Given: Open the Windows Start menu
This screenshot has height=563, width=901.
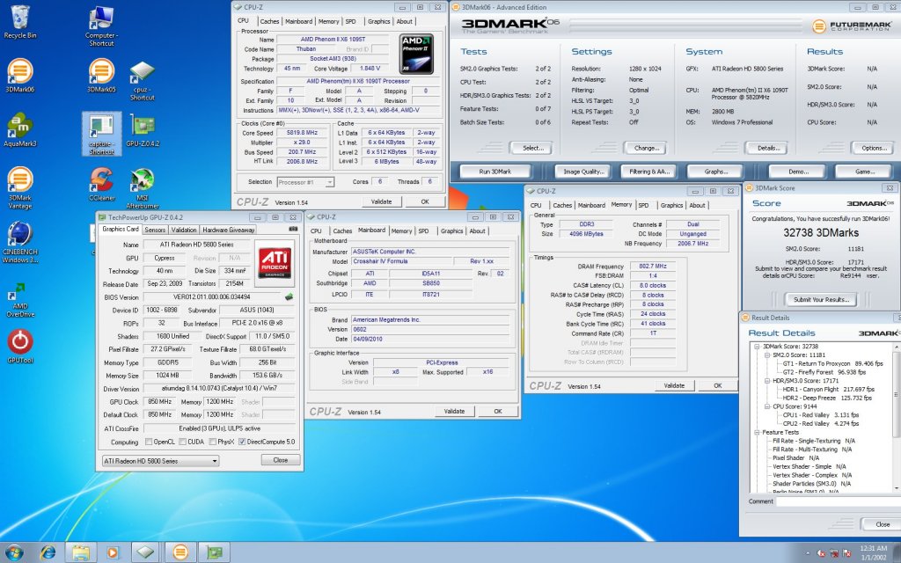Looking at the screenshot, I should [x=14, y=552].
